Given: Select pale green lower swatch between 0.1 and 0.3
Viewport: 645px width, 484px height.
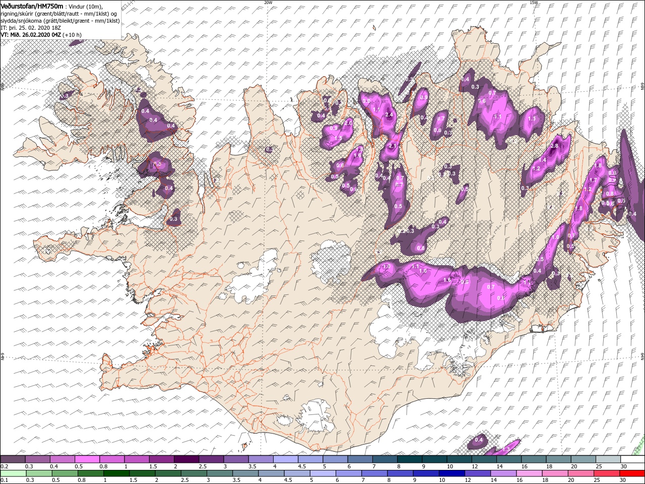Looking at the screenshot, I should click(x=14, y=473).
